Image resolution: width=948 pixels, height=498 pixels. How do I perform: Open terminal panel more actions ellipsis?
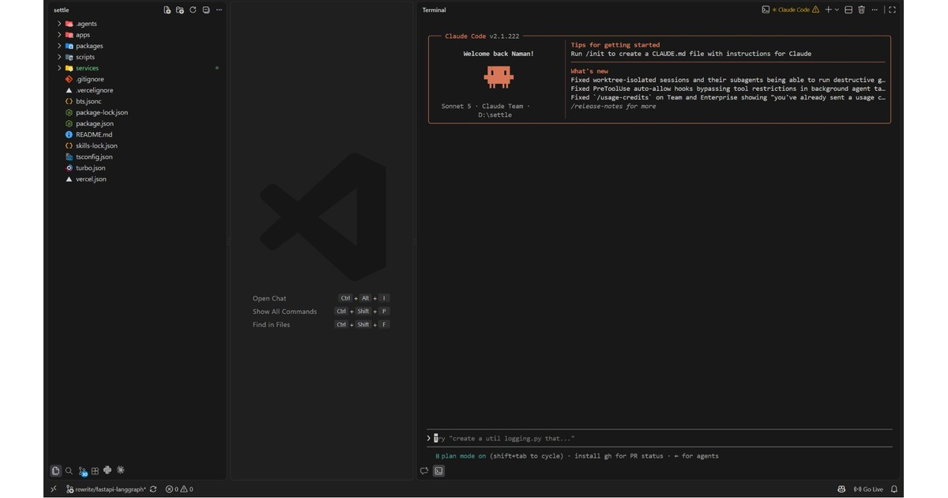coord(875,10)
